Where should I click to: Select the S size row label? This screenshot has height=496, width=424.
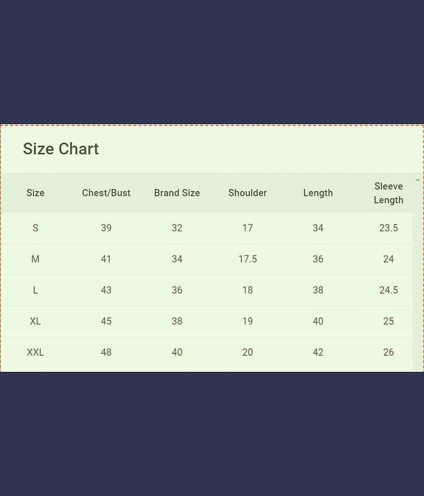(x=35, y=228)
